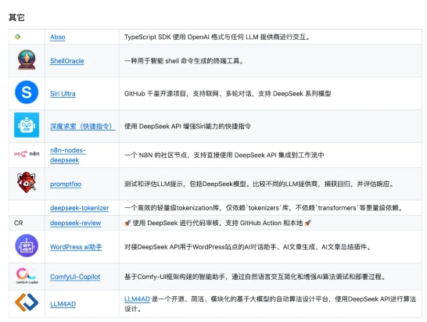Viewport: 427px width, 322px height.
Task: Click the promptfoo red panda icon
Action: pos(27,182)
